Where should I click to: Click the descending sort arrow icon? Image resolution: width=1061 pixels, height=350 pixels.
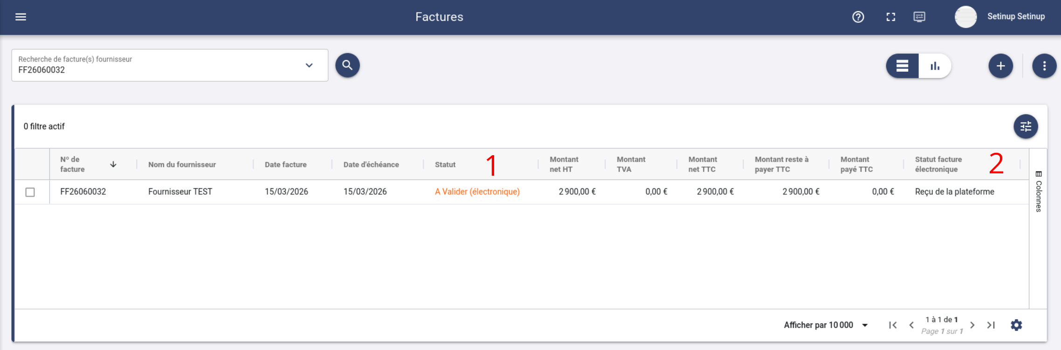click(x=113, y=164)
